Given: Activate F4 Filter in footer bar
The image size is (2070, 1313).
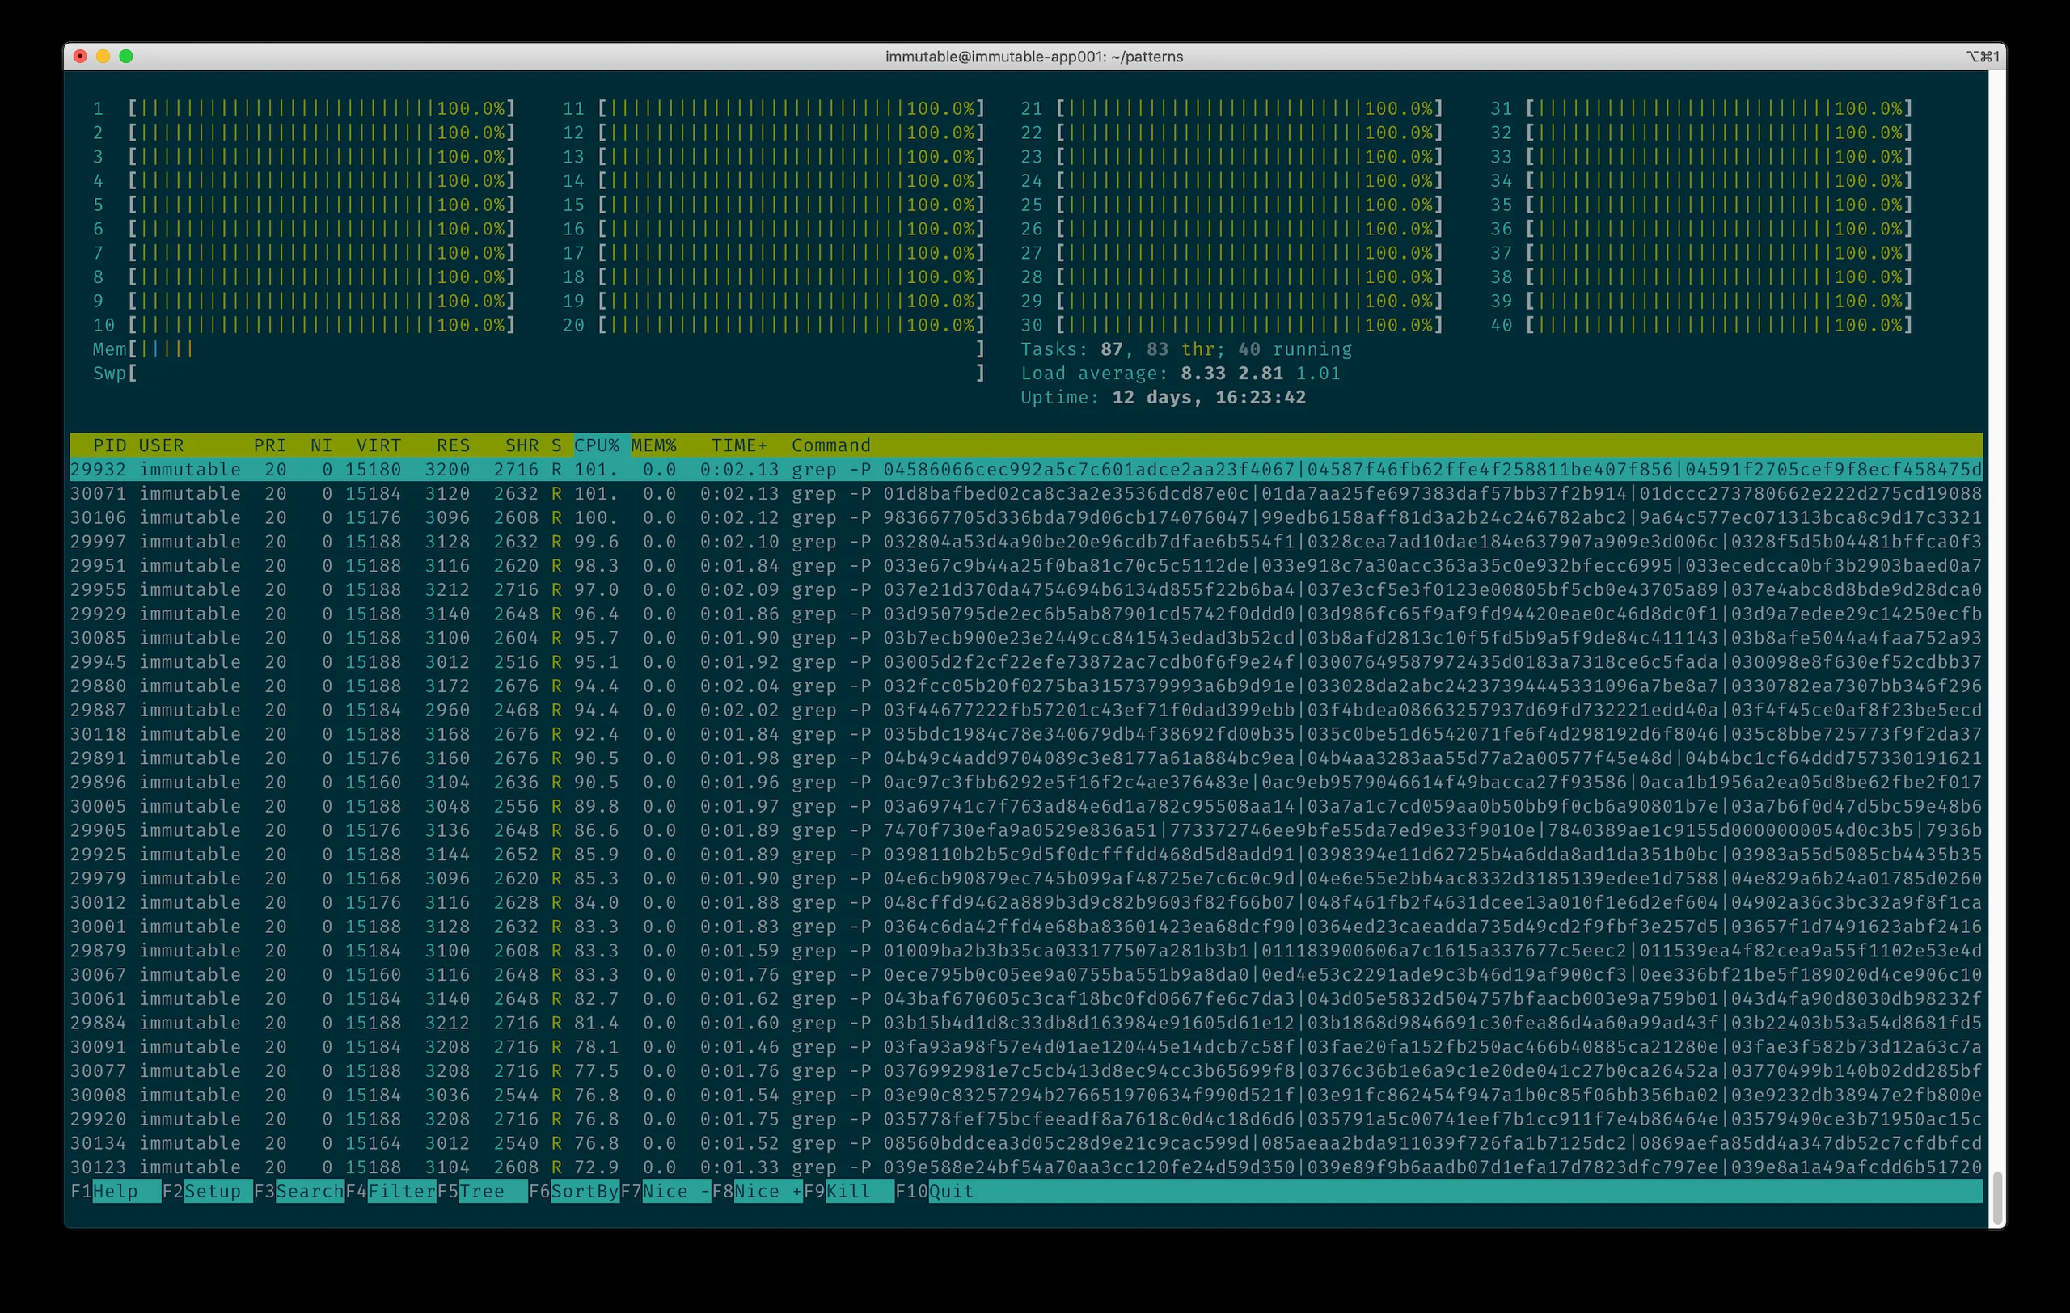Looking at the screenshot, I should tap(391, 1191).
